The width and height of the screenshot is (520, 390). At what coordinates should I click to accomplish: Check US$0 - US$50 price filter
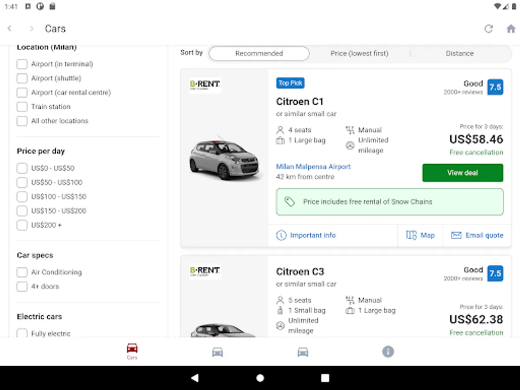[22, 168]
